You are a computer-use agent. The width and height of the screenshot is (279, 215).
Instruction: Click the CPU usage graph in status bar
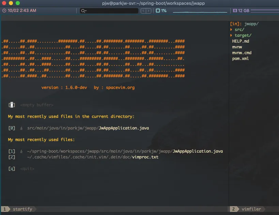200,11
